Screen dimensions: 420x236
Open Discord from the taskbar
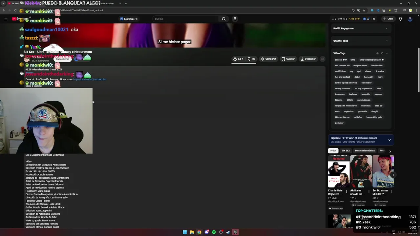tap(206, 232)
